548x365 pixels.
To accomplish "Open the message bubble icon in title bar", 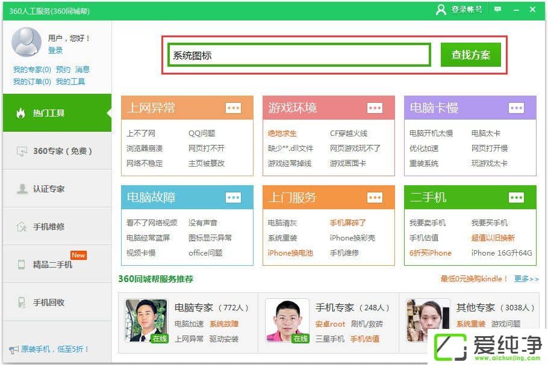I will 497,10.
